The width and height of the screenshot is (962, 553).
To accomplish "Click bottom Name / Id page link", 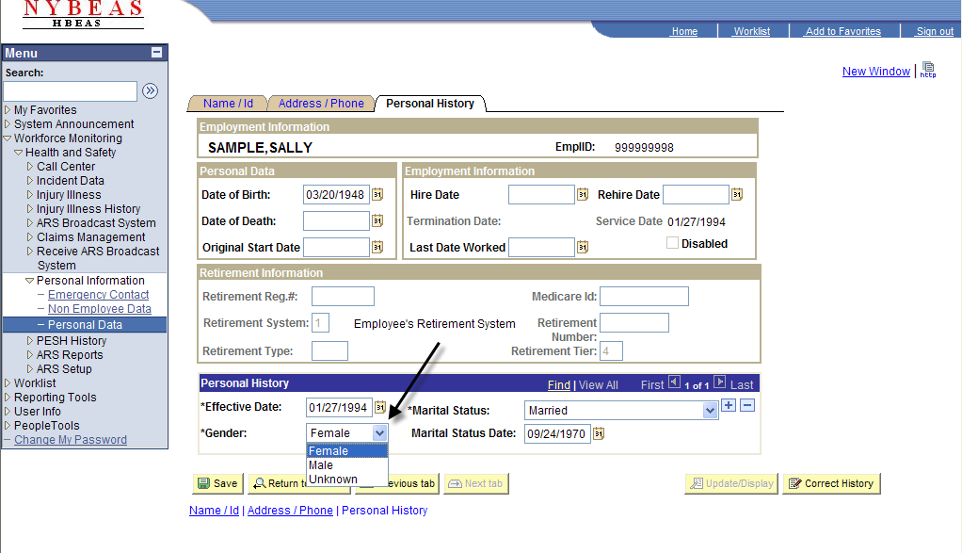I will click(214, 510).
